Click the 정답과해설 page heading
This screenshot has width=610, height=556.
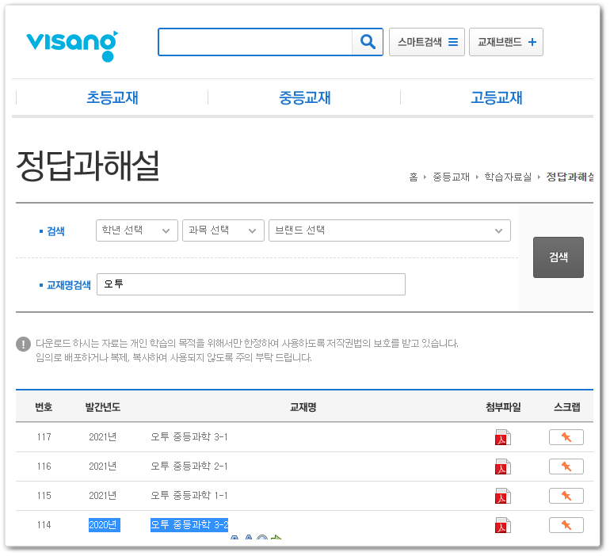tap(88, 166)
